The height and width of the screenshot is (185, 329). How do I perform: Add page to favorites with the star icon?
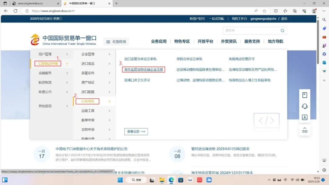(x=264, y=11)
